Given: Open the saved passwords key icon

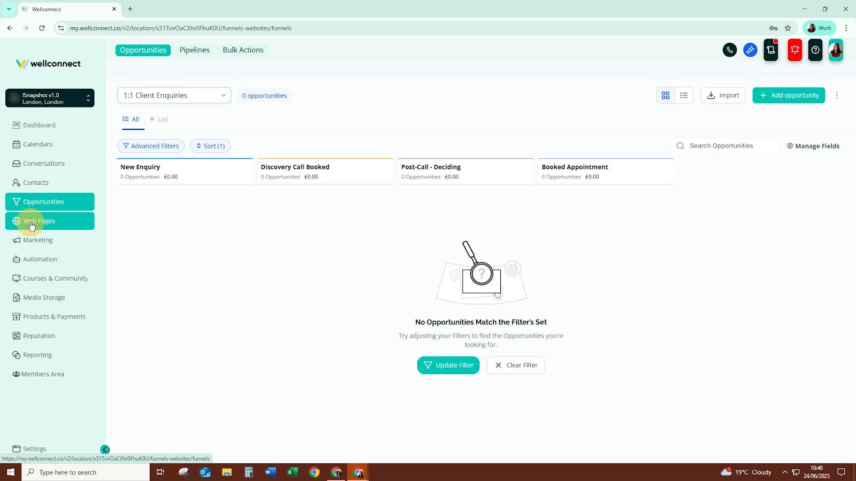Looking at the screenshot, I should click(773, 28).
